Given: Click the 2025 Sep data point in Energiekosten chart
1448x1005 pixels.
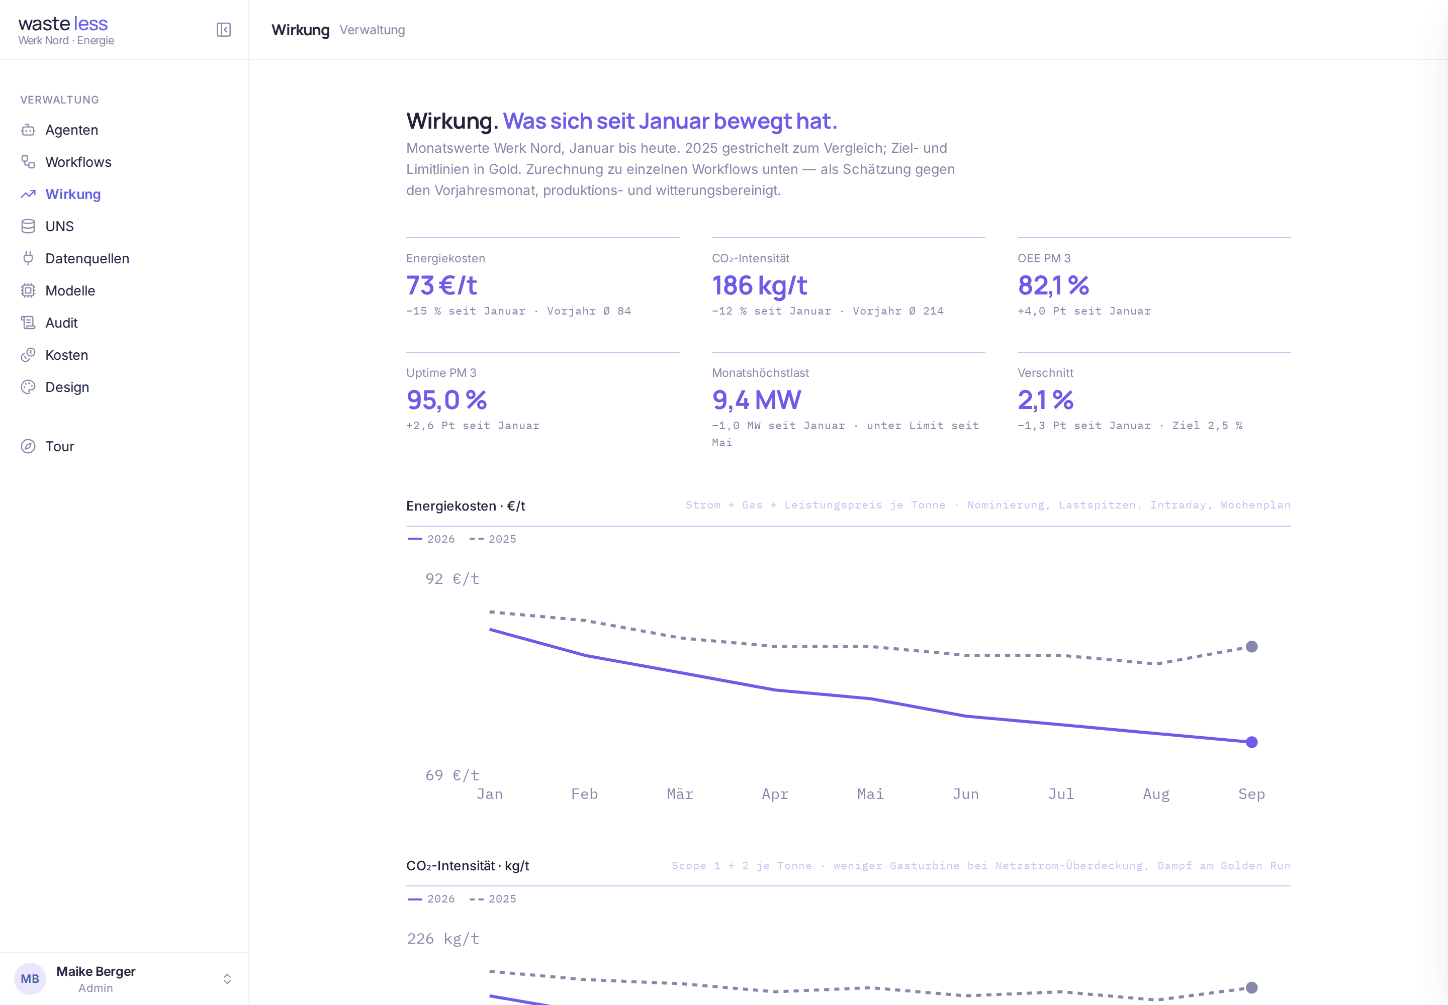Looking at the screenshot, I should (x=1251, y=646).
